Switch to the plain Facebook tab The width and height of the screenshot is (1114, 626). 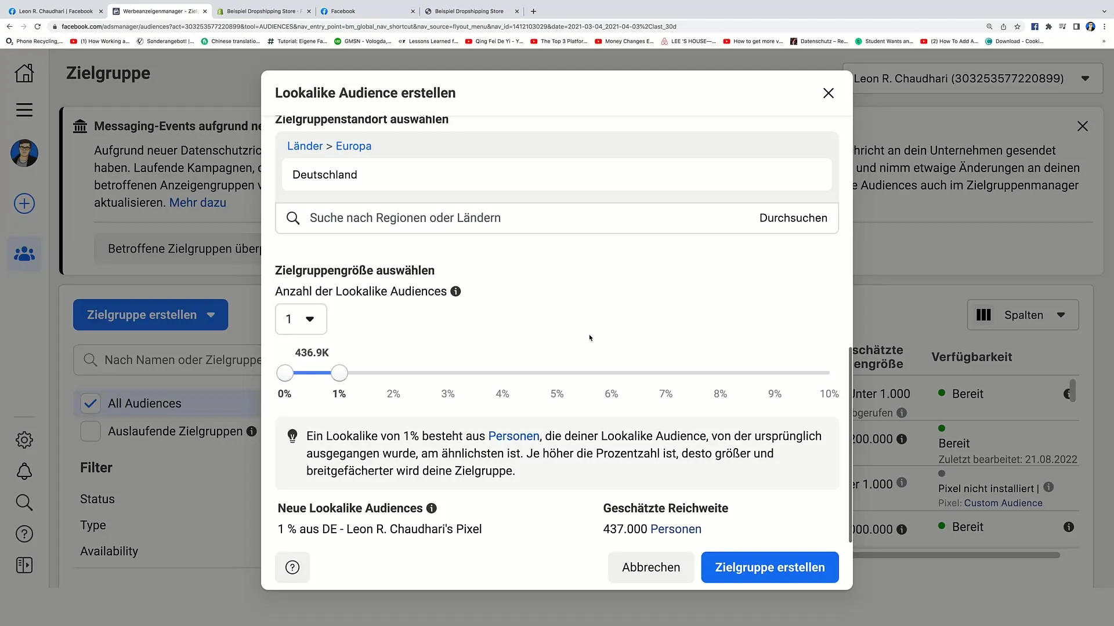click(x=367, y=11)
